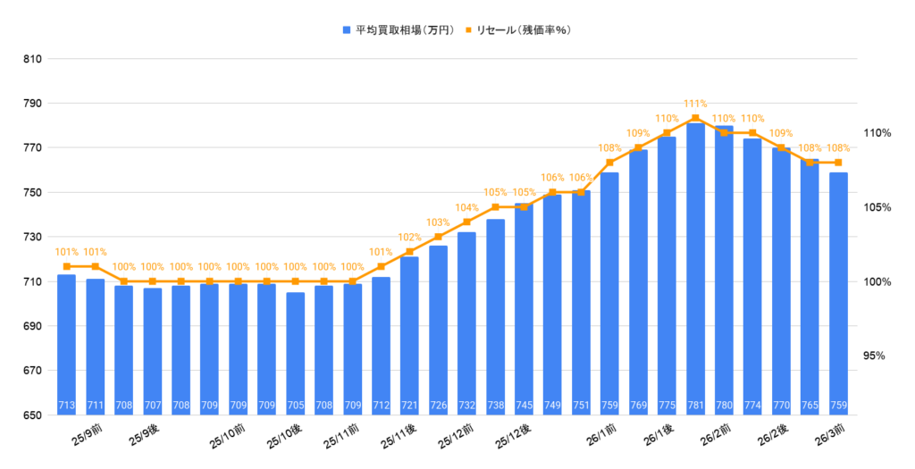The height and width of the screenshot is (469, 915).
Task: Click the bar labeled 713
Action: point(66,345)
